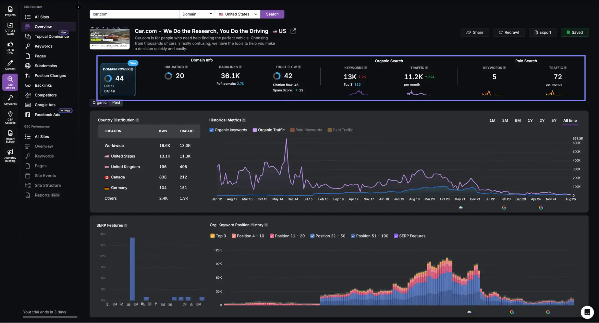This screenshot has height=323, width=599.
Task: Open the chat support bubble icon
Action: click(x=587, y=312)
